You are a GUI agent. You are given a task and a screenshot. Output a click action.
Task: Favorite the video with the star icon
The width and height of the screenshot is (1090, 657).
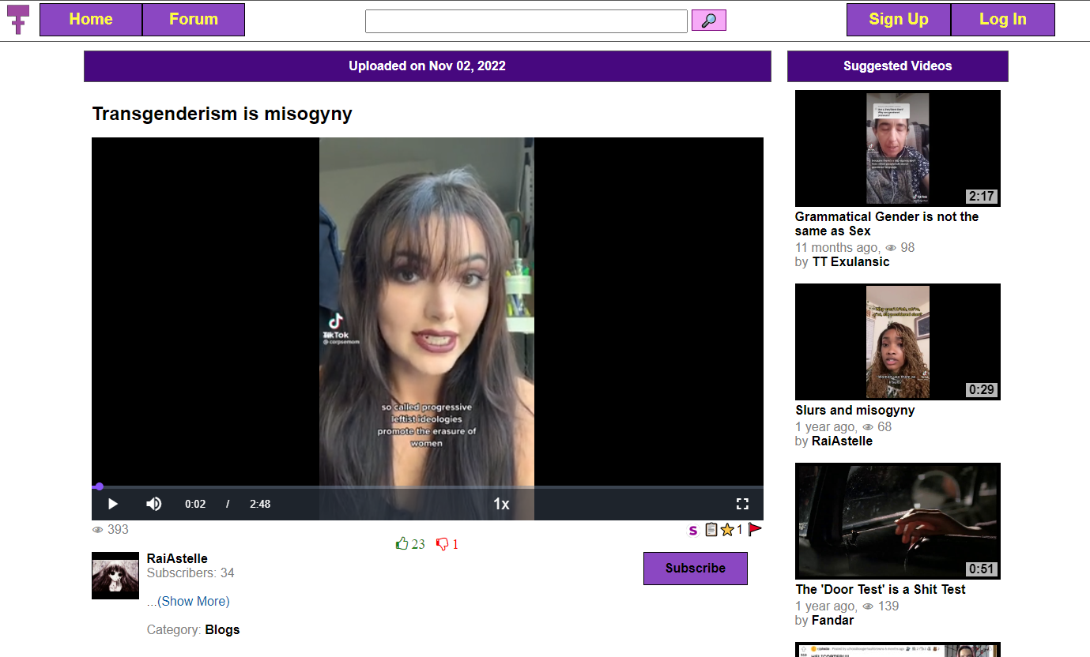coord(727,530)
